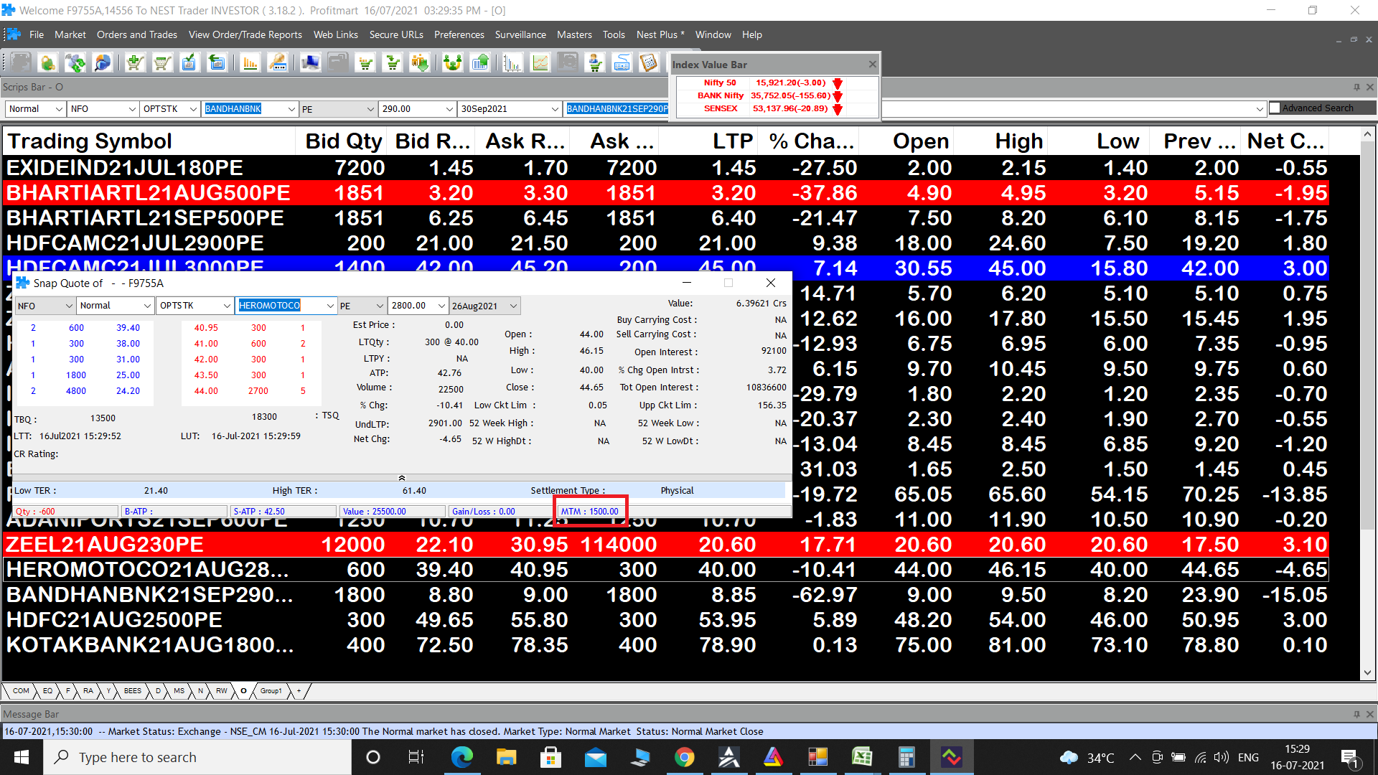This screenshot has height=775, width=1378.
Task: Click the small multi-color bar chart icon
Action: click(x=512, y=63)
